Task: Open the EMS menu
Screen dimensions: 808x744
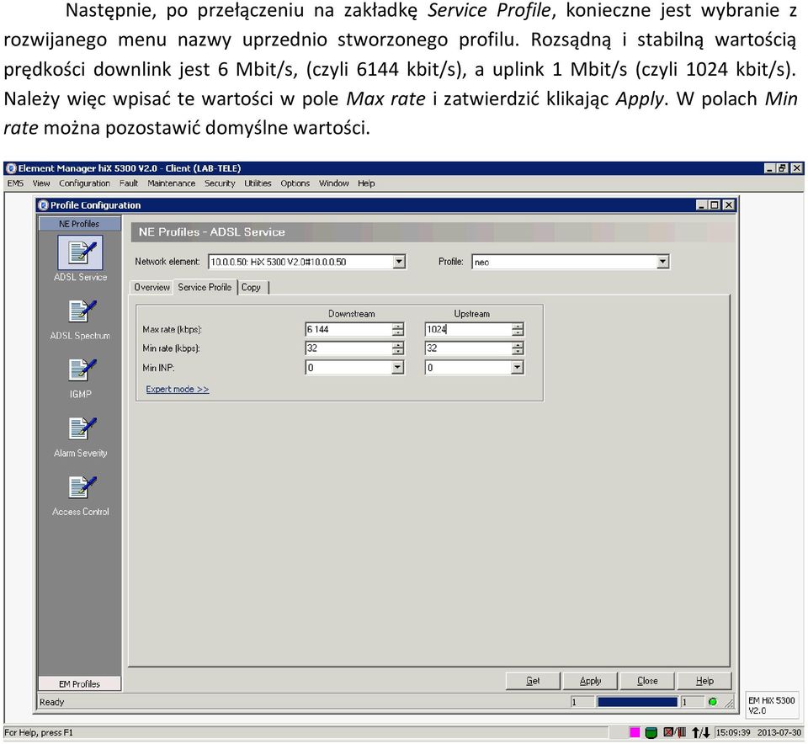Action: [15, 183]
